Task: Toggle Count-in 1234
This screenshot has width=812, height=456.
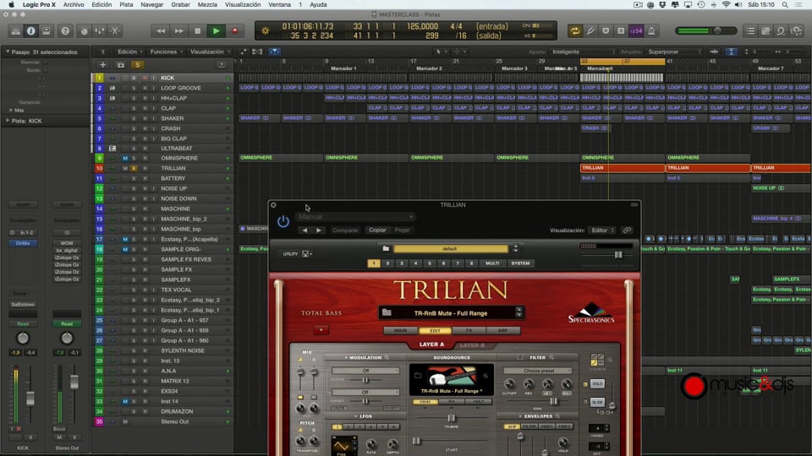Action: 636,31
